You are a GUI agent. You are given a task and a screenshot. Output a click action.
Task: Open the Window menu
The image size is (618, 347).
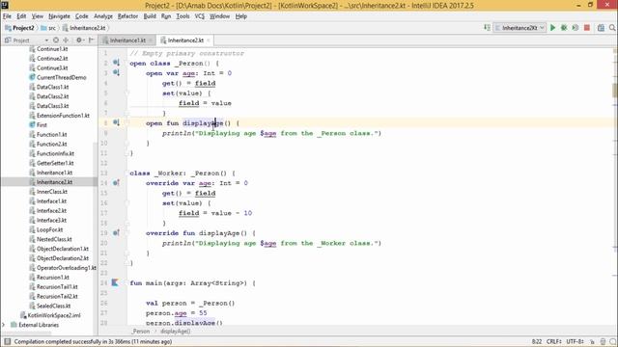(x=219, y=16)
